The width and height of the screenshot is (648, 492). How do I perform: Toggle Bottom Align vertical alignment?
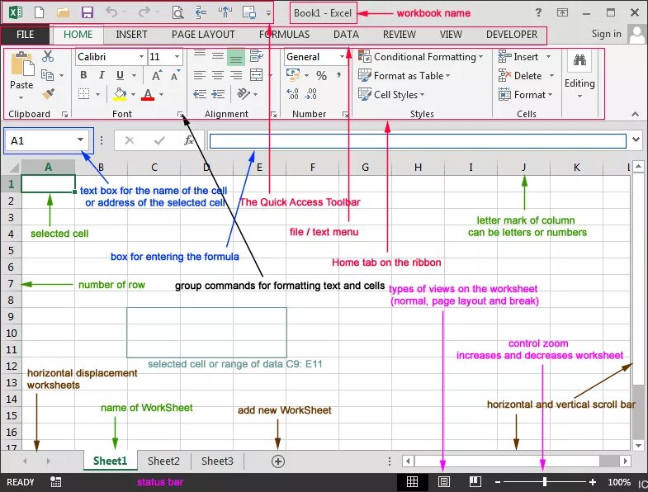pyautogui.click(x=235, y=57)
